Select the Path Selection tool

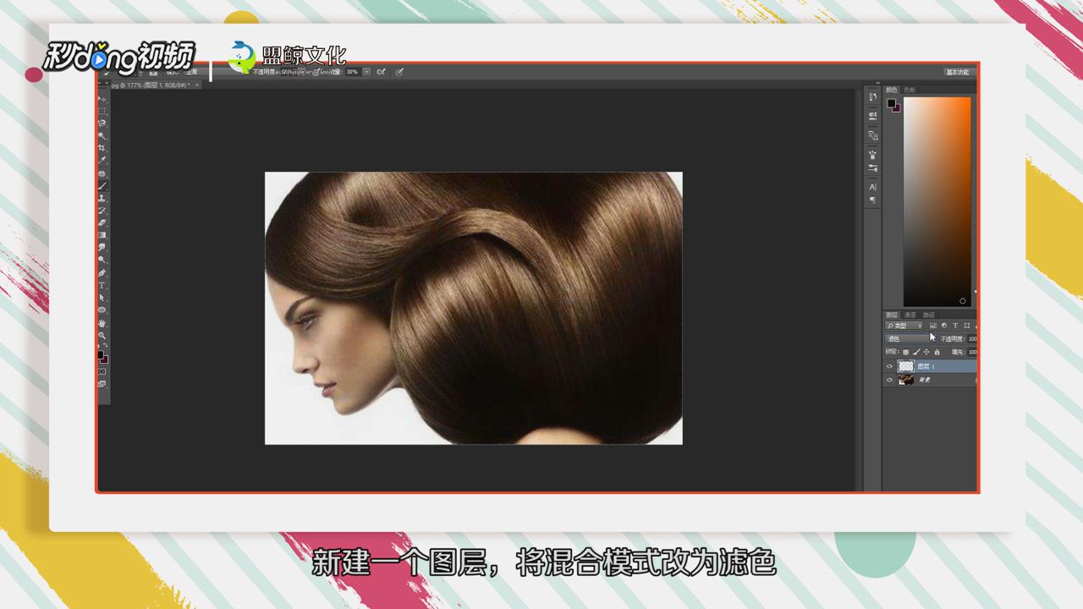tap(103, 297)
